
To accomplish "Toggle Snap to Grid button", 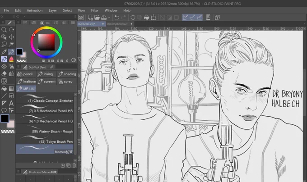I will coord(199,18).
